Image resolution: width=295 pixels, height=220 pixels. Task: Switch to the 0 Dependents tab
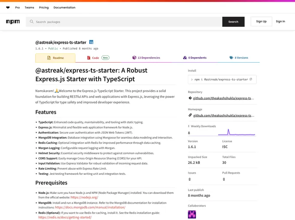pos(195,58)
